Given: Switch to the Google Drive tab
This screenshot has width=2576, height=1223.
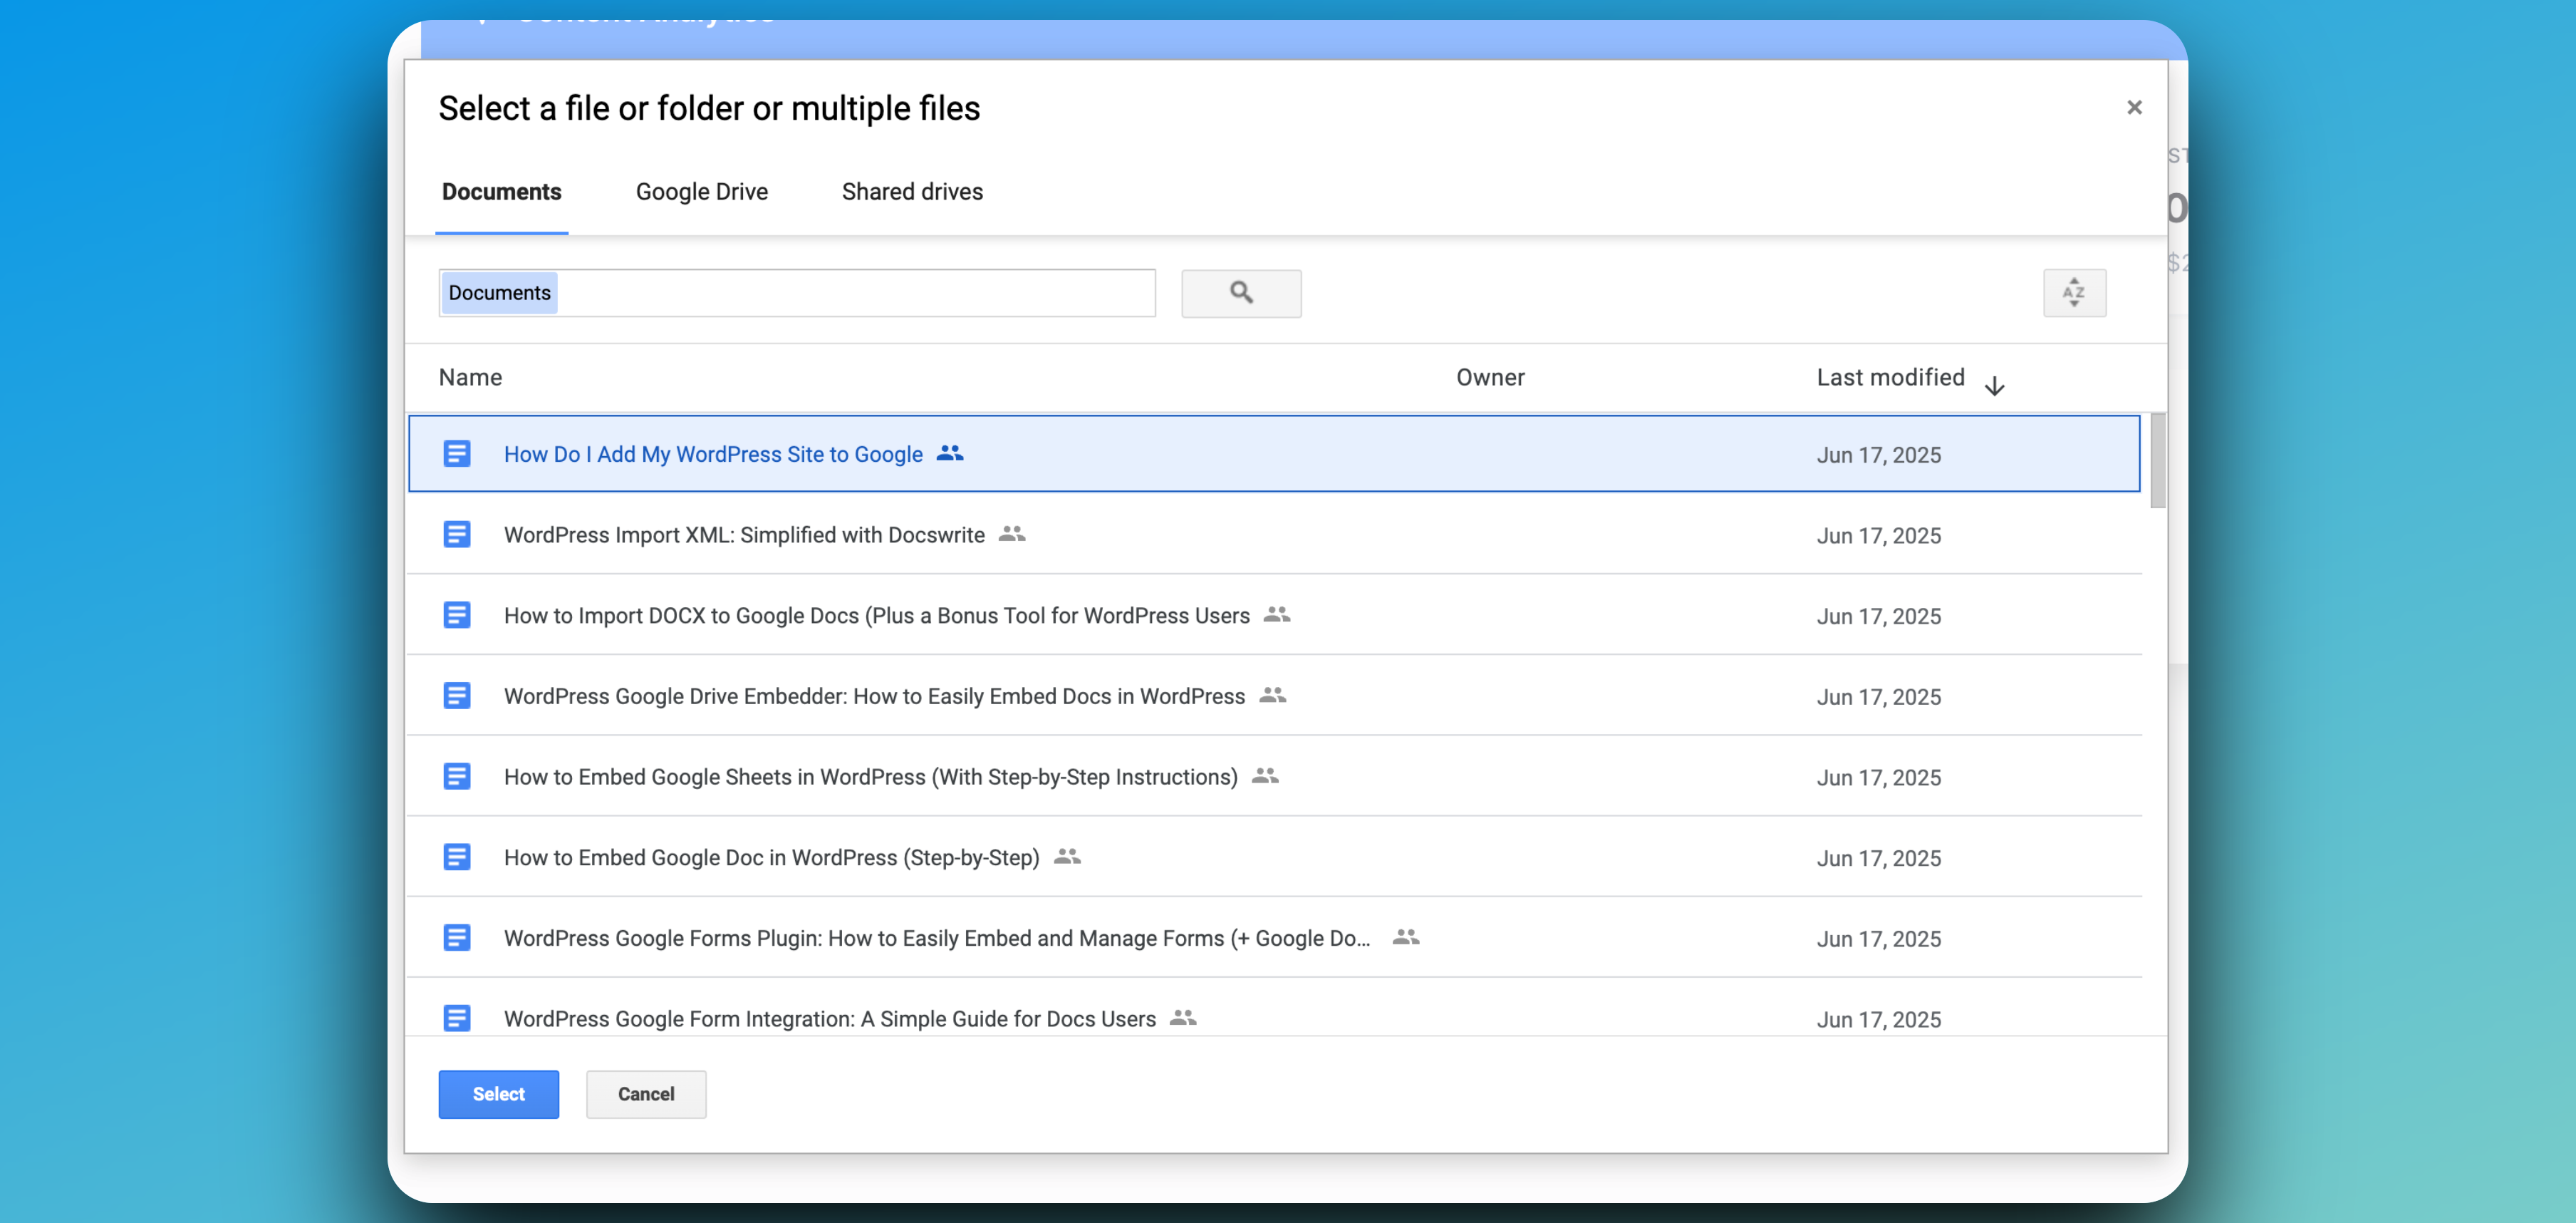Looking at the screenshot, I should 701,191.
